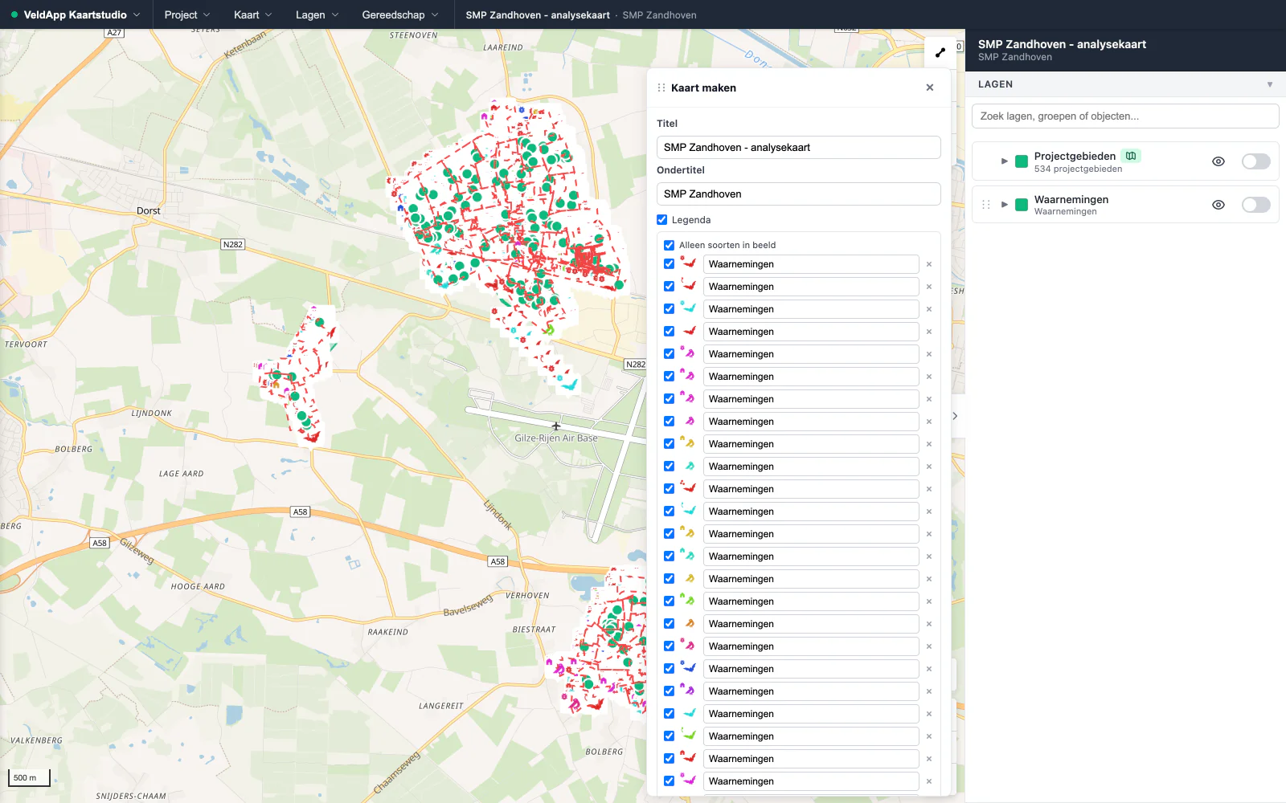1286x803 pixels.
Task: Click breadcrumb SMP Zandhoven - analysekaart in top bar
Action: click(x=538, y=15)
